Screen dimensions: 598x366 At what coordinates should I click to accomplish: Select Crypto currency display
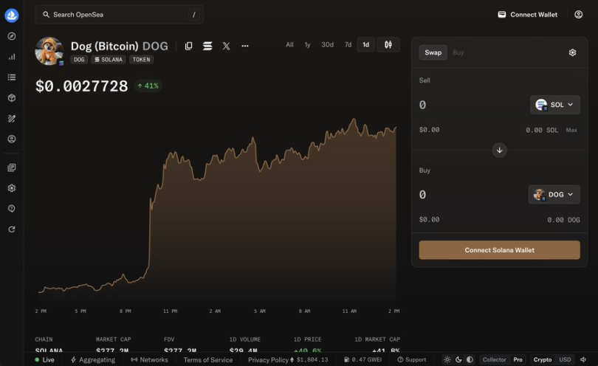pyautogui.click(x=543, y=359)
